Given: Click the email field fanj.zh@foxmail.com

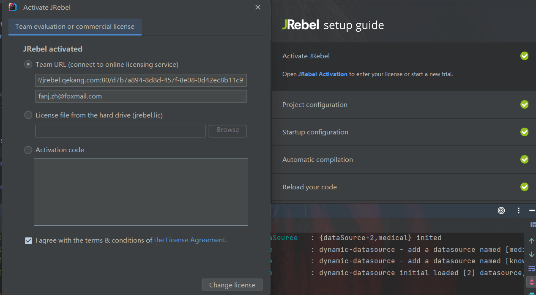Looking at the screenshot, I should click(x=141, y=96).
